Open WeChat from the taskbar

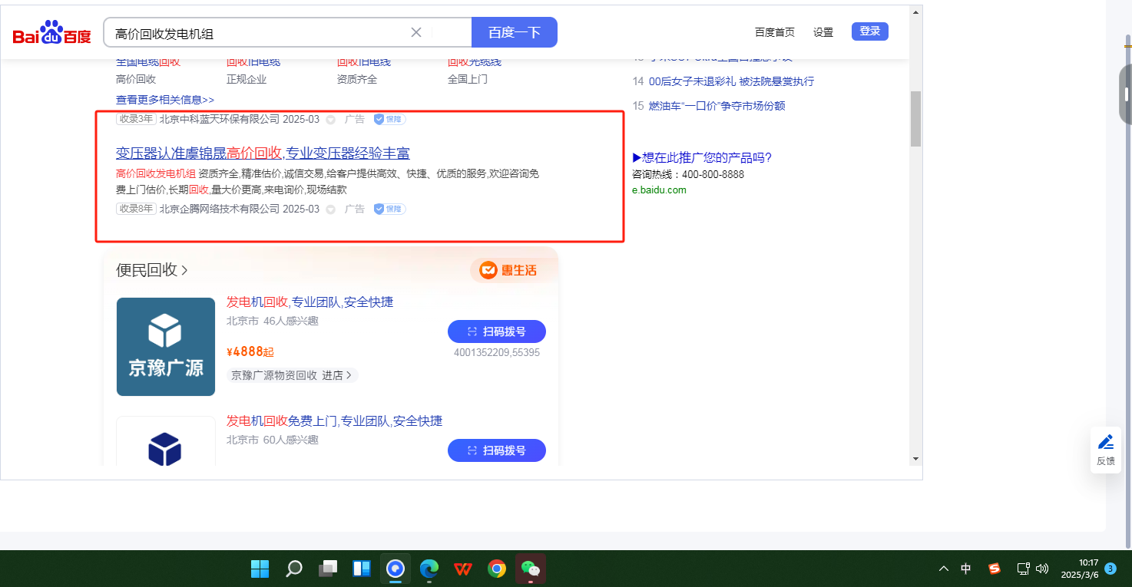(530, 569)
